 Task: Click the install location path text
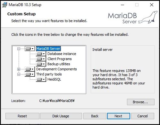coord(57,101)
